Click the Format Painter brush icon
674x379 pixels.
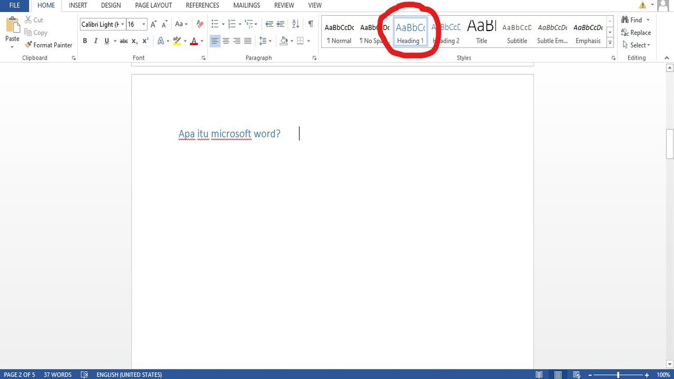click(x=28, y=45)
